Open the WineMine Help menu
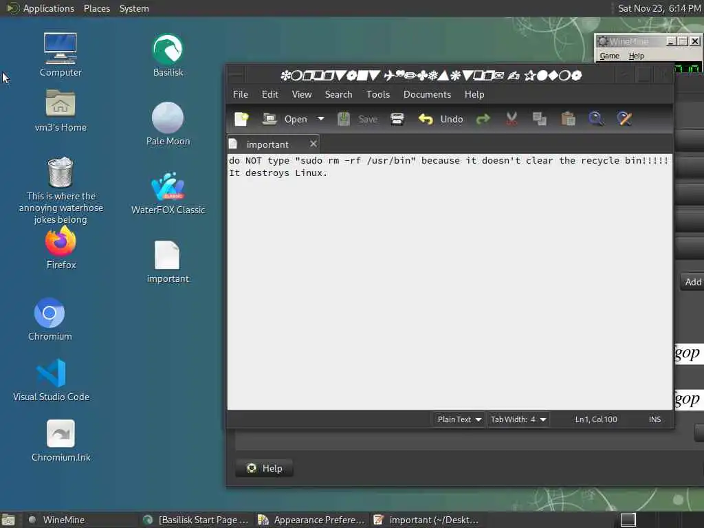 point(636,56)
